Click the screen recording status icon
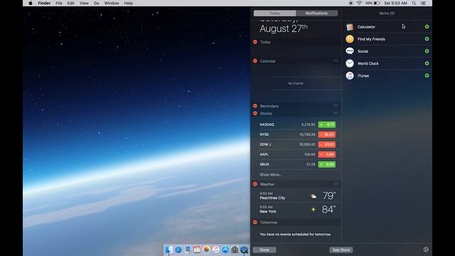Image resolution: width=455 pixels, height=256 pixels. click(350, 3)
